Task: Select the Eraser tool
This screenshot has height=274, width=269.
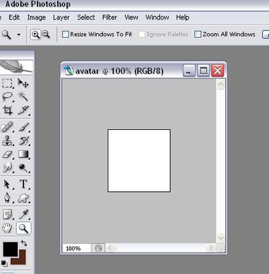Action: click(7, 154)
